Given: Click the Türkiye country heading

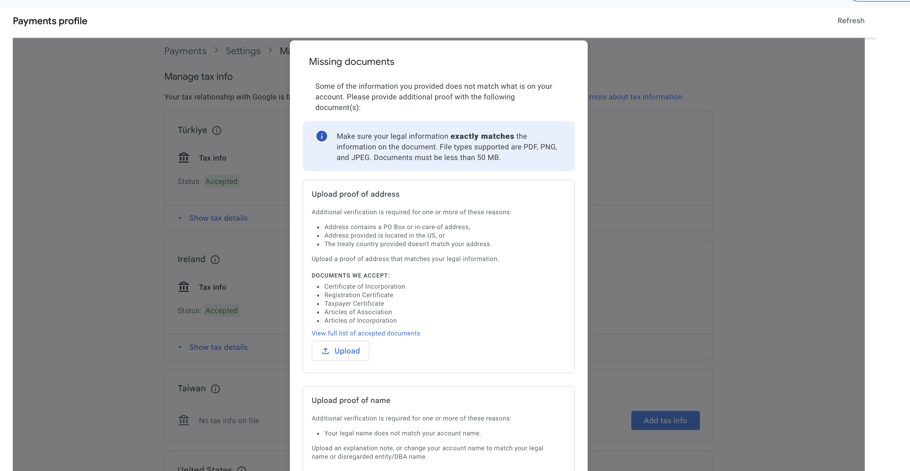Looking at the screenshot, I should pos(192,130).
